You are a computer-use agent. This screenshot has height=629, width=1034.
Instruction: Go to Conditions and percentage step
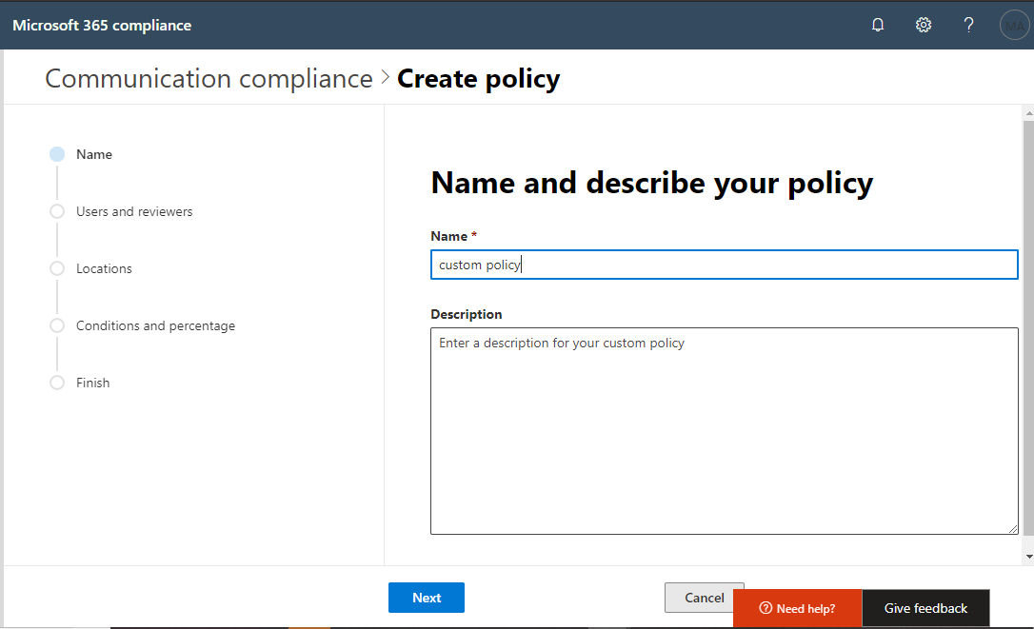[x=155, y=325]
